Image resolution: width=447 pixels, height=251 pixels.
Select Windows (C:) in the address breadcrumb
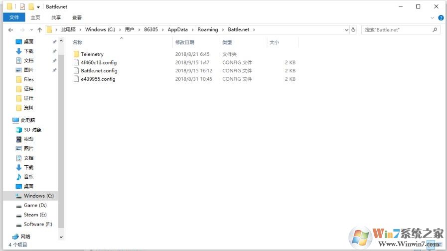pyautogui.click(x=100, y=29)
